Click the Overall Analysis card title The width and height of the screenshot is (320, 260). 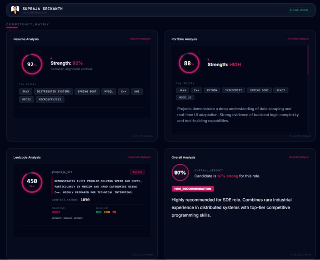[183, 157]
